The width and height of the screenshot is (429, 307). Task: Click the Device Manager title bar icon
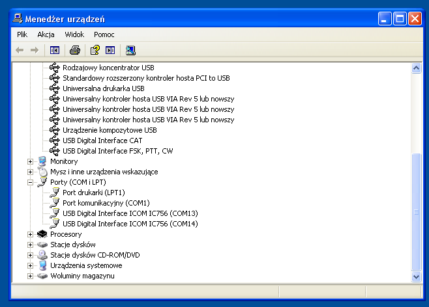click(x=18, y=19)
